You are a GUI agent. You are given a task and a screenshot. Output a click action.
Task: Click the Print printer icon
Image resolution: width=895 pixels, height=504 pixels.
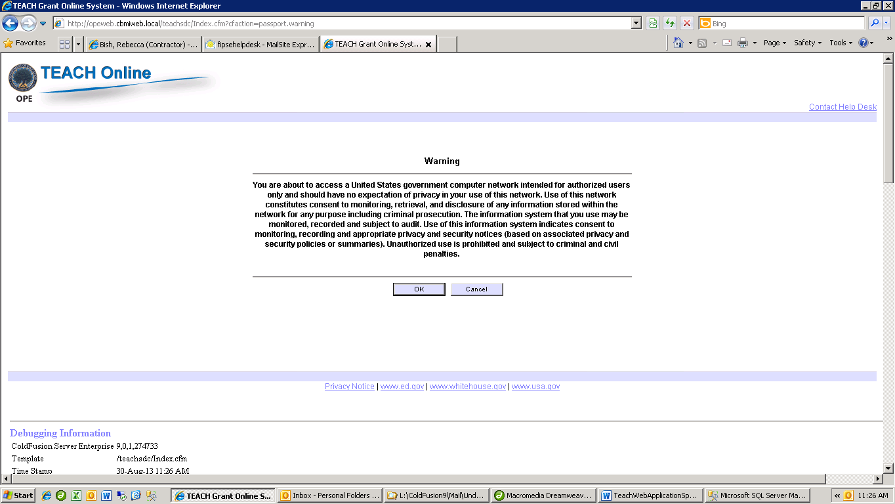coord(743,43)
